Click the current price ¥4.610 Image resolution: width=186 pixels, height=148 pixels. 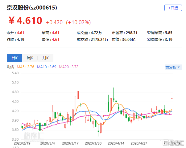tap(25, 21)
